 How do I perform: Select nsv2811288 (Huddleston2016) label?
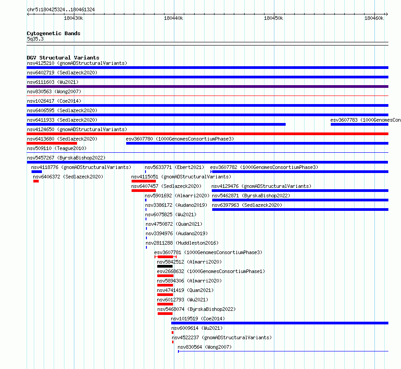pyautogui.click(x=182, y=243)
